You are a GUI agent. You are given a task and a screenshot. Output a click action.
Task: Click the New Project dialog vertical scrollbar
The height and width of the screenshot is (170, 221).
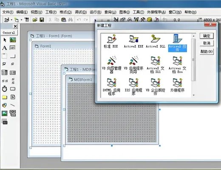click(193, 65)
